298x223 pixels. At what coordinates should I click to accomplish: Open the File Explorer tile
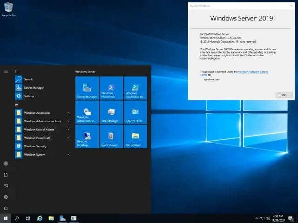point(135,137)
